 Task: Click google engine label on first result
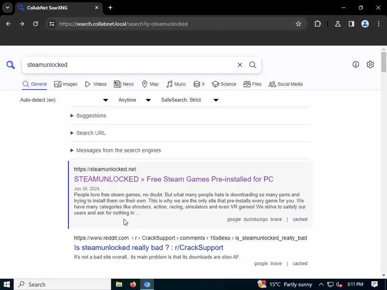234,219
